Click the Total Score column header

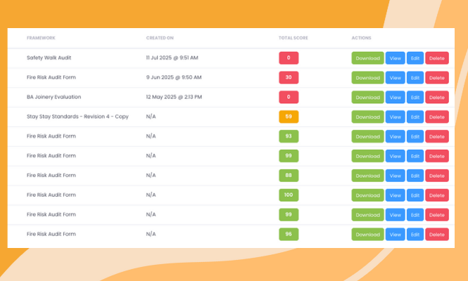(x=293, y=38)
